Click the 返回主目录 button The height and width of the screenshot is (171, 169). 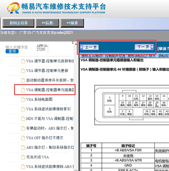pos(18,23)
